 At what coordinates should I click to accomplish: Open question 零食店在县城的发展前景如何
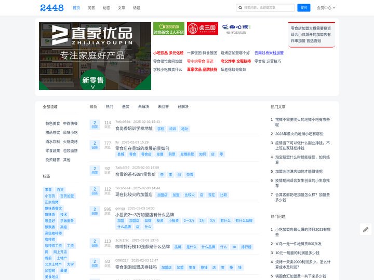[x=142, y=148]
